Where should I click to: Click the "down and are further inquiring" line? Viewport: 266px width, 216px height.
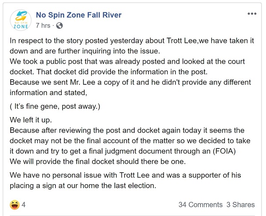click(x=85, y=51)
